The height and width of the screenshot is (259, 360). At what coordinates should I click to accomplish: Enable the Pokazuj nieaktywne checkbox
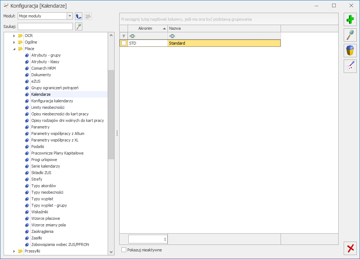pyautogui.click(x=124, y=250)
